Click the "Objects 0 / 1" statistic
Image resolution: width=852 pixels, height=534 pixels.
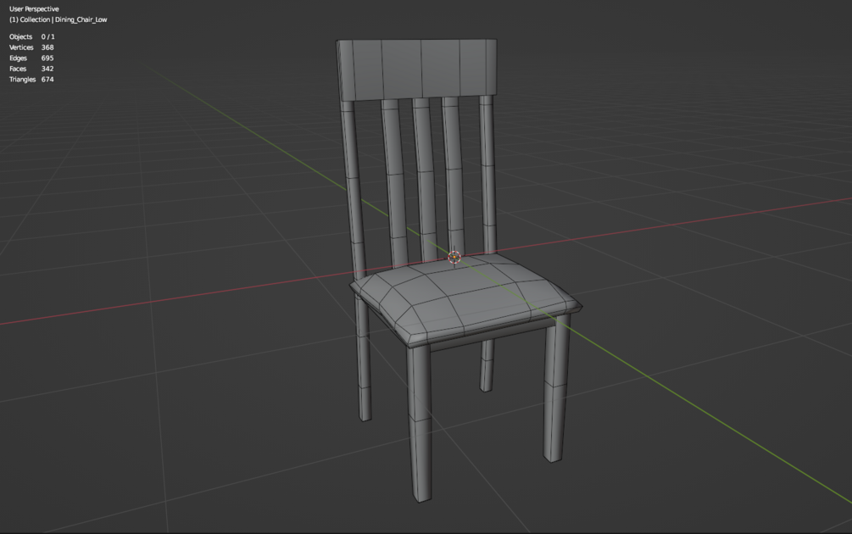pos(32,37)
